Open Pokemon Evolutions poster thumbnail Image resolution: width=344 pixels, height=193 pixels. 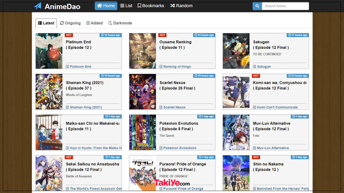pyautogui.click(x=142, y=132)
